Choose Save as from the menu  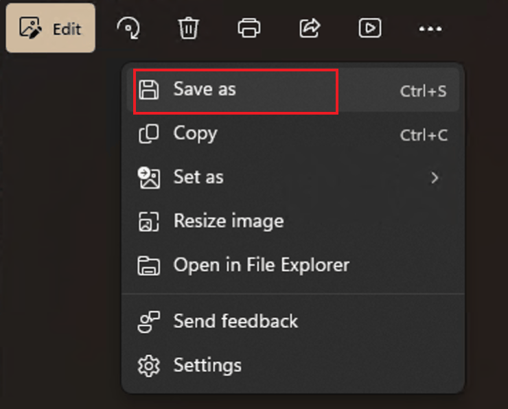[x=205, y=89]
